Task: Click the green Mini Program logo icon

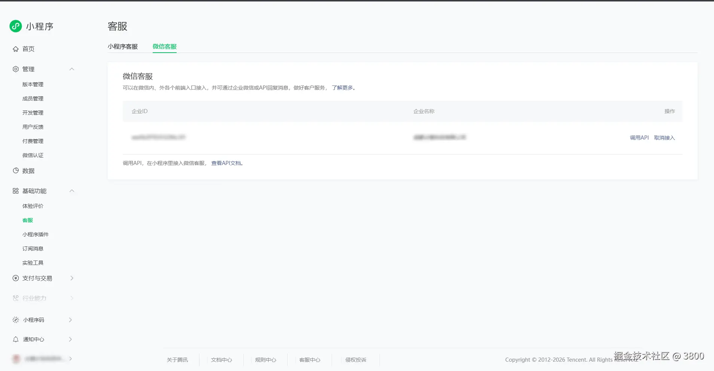Action: (16, 26)
